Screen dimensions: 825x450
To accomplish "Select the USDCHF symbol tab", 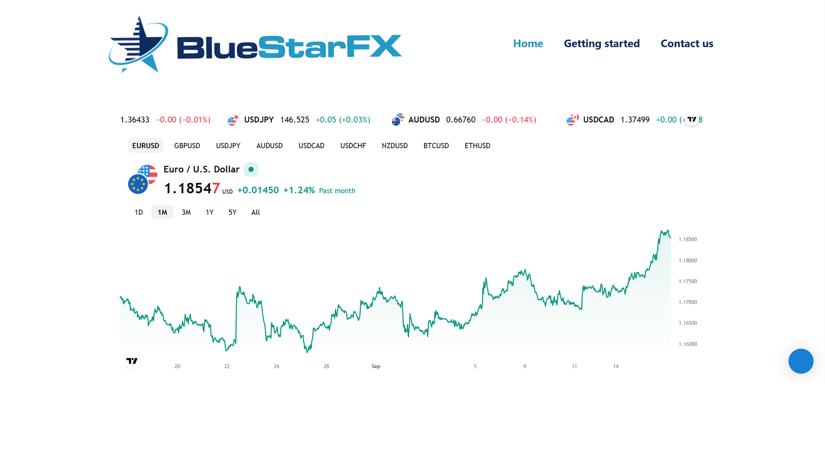I will click(x=353, y=146).
